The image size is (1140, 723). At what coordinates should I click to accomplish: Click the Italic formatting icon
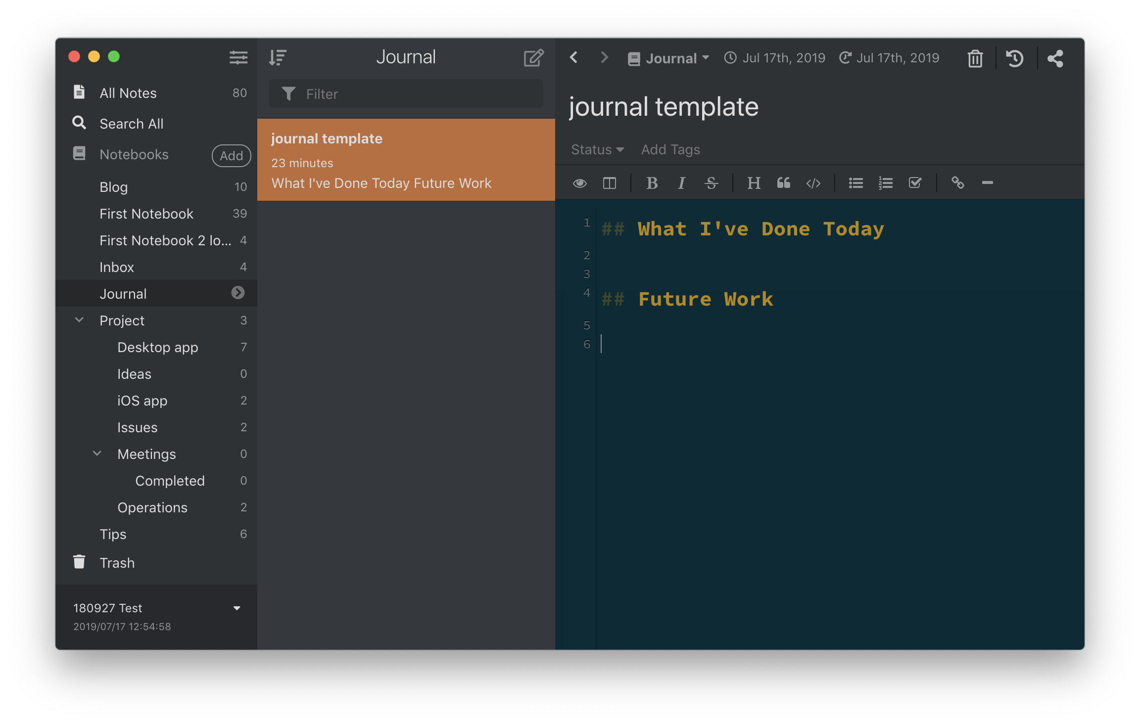681,182
